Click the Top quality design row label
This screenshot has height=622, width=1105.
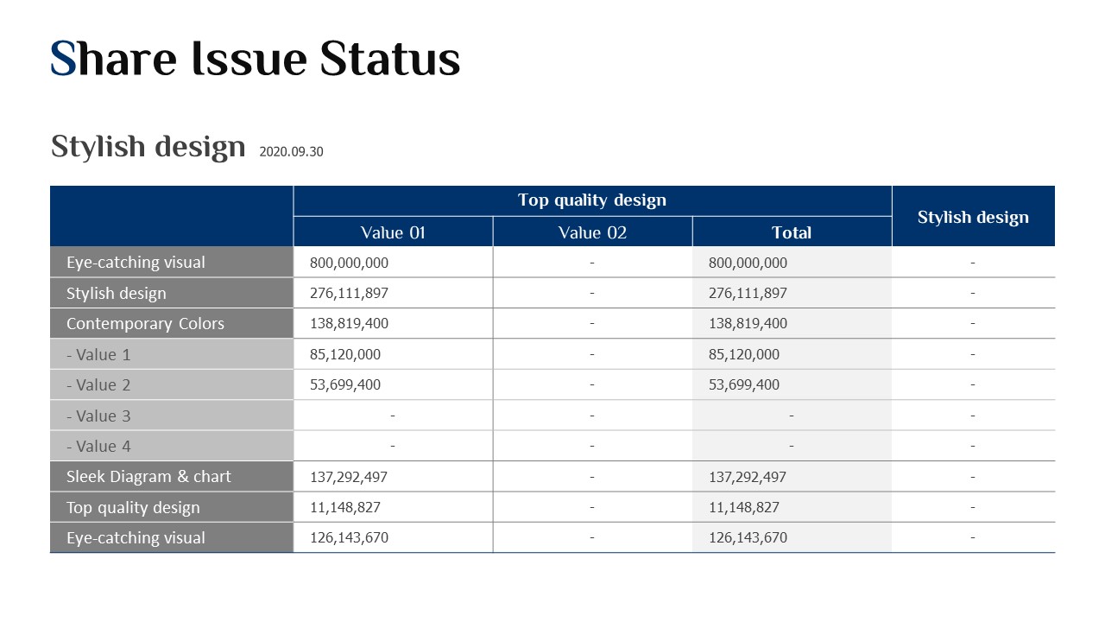tap(172, 507)
